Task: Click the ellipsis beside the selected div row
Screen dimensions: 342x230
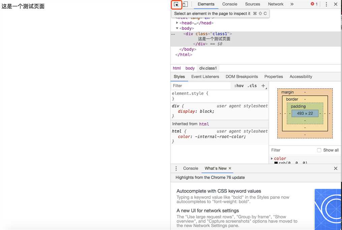Action: [x=173, y=34]
